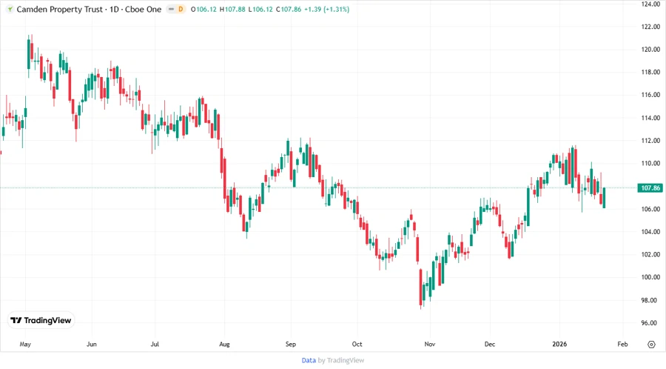
Task: Click the 116.00 price axis label
Action: 650,95
